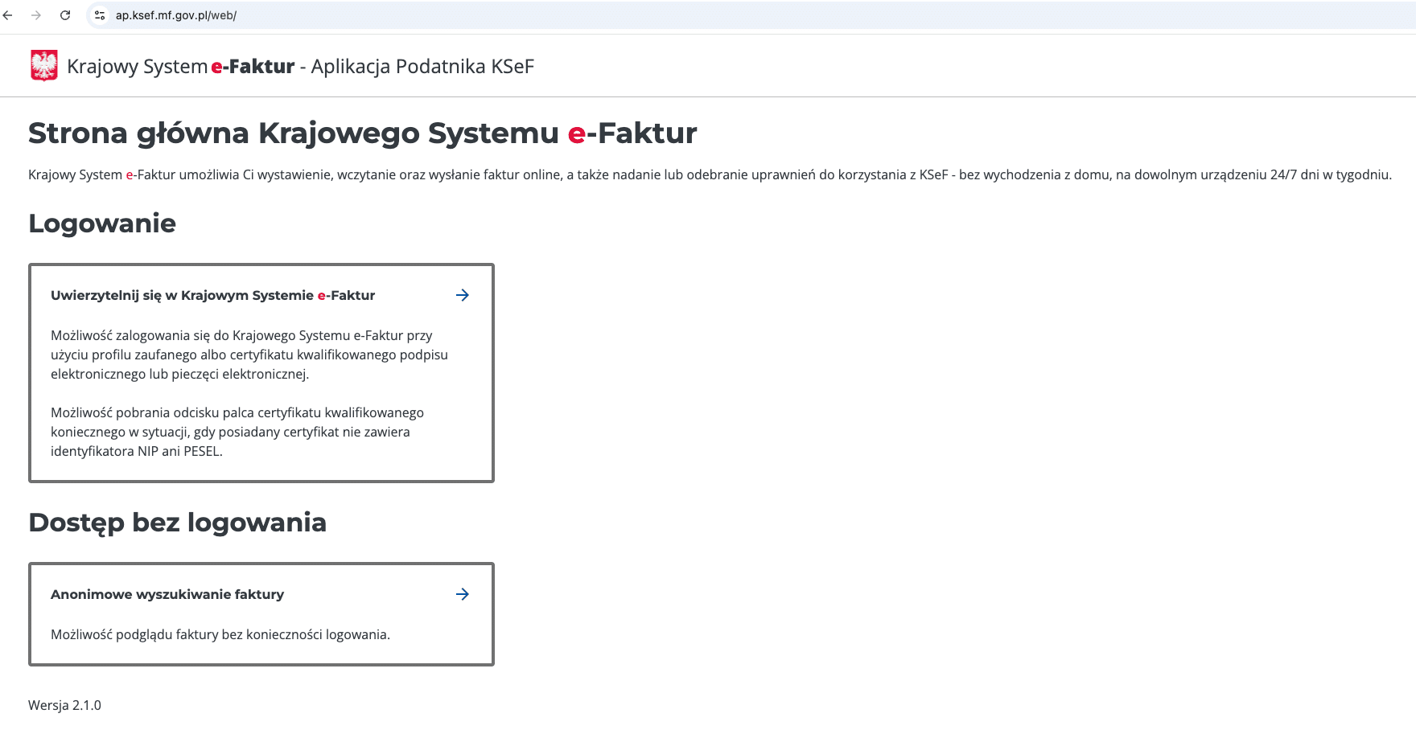Image resolution: width=1416 pixels, height=730 pixels.
Task: Click the "Strona główna Krajowego Systemu e-Faktur" heading
Action: pyautogui.click(x=362, y=133)
